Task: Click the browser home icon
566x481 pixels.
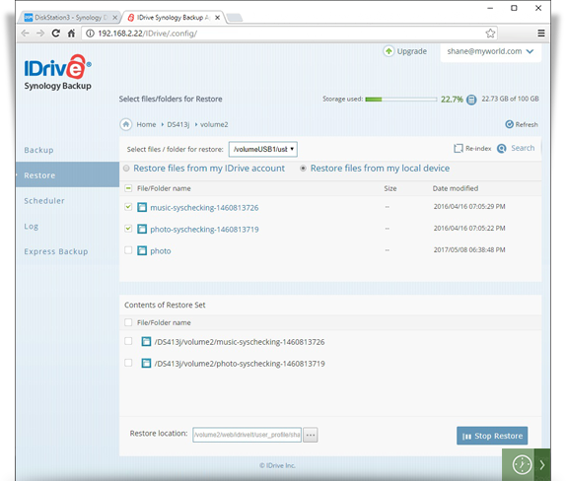Action: click(x=71, y=34)
